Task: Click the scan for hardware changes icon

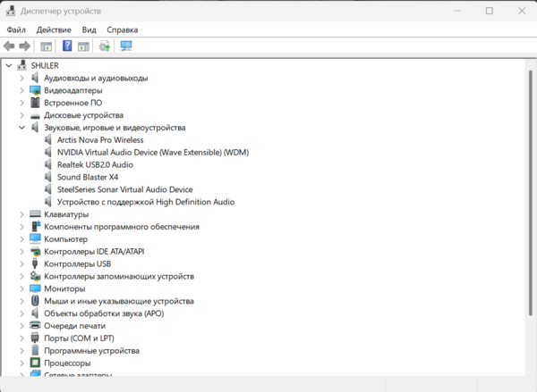Action: tap(126, 46)
